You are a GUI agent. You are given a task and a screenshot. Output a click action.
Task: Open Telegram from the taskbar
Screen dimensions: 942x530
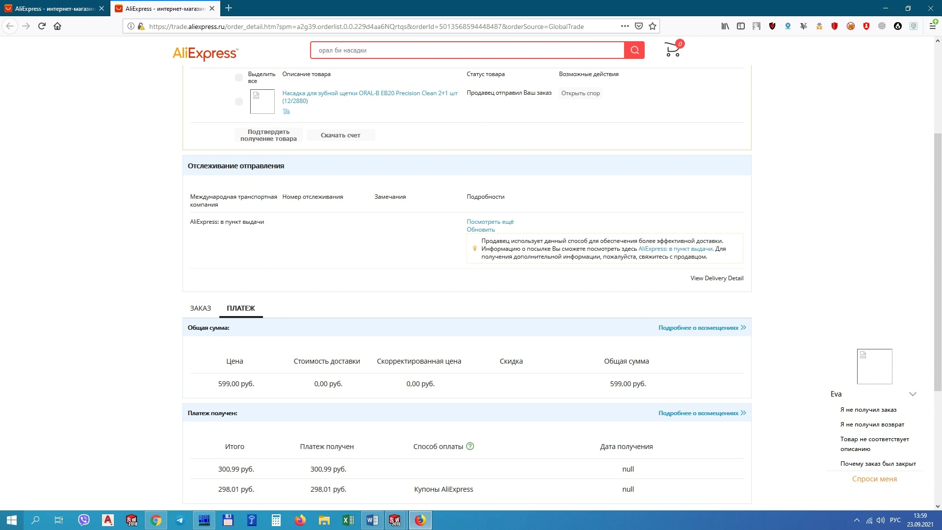180,520
